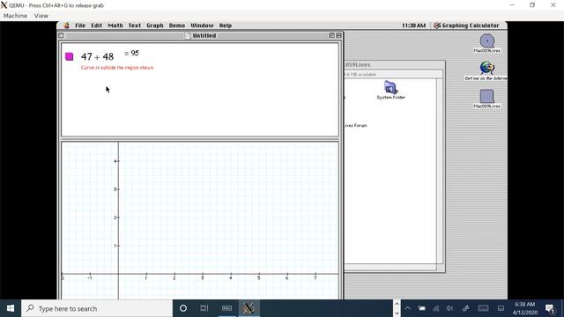The image size is (564, 317).
Task: Click y-axis label 2 on graph
Action: point(115,217)
